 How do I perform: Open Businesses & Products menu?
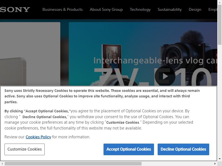coord(62,9)
